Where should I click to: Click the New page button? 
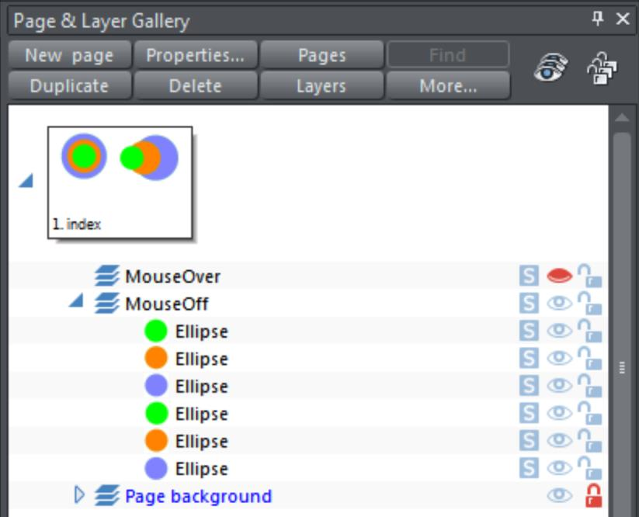point(69,55)
